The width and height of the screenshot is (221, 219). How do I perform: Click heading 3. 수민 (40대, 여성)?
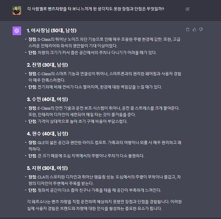(47, 99)
